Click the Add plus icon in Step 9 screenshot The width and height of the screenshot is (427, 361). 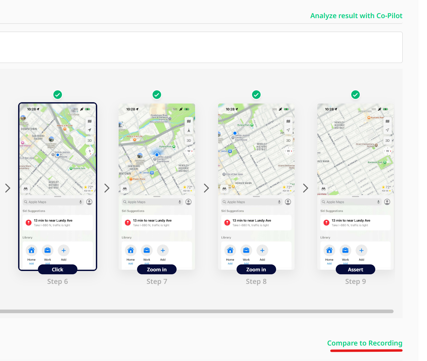click(361, 251)
